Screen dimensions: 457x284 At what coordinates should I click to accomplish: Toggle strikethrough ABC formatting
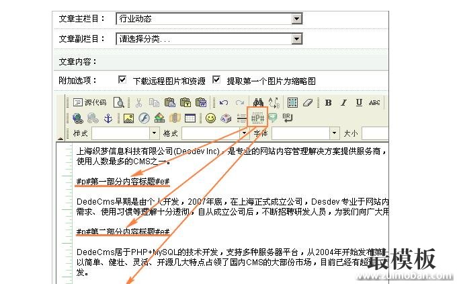(374, 102)
